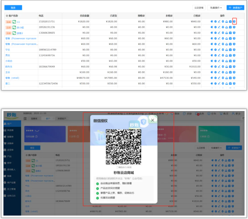248x219 pixels.
Task: Open customer link 零售 (retail) in upper table
Action: [12, 78]
